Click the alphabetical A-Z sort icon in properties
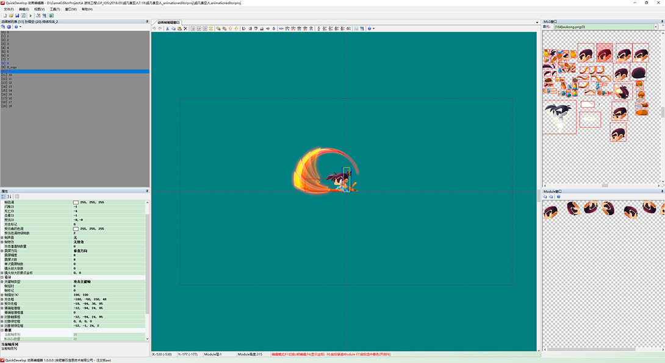 pos(9,197)
